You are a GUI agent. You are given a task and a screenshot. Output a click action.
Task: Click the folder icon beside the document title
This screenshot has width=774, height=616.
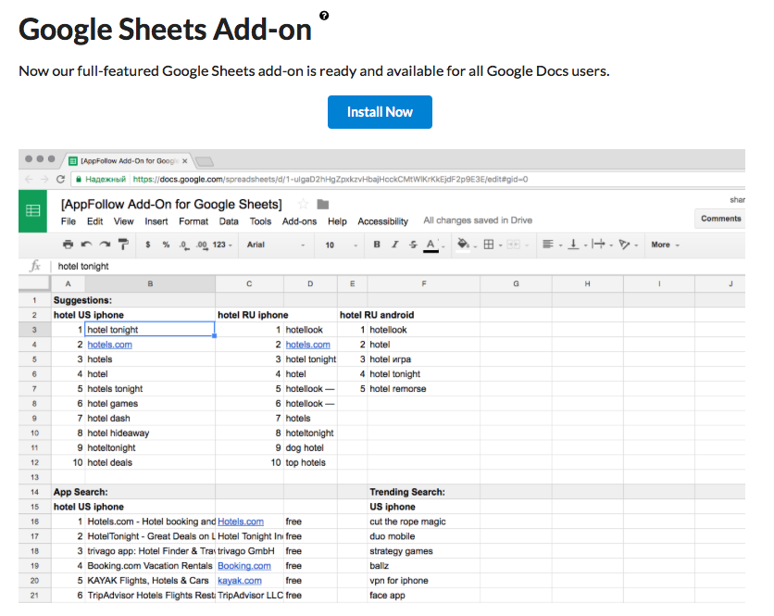pyautogui.click(x=322, y=204)
